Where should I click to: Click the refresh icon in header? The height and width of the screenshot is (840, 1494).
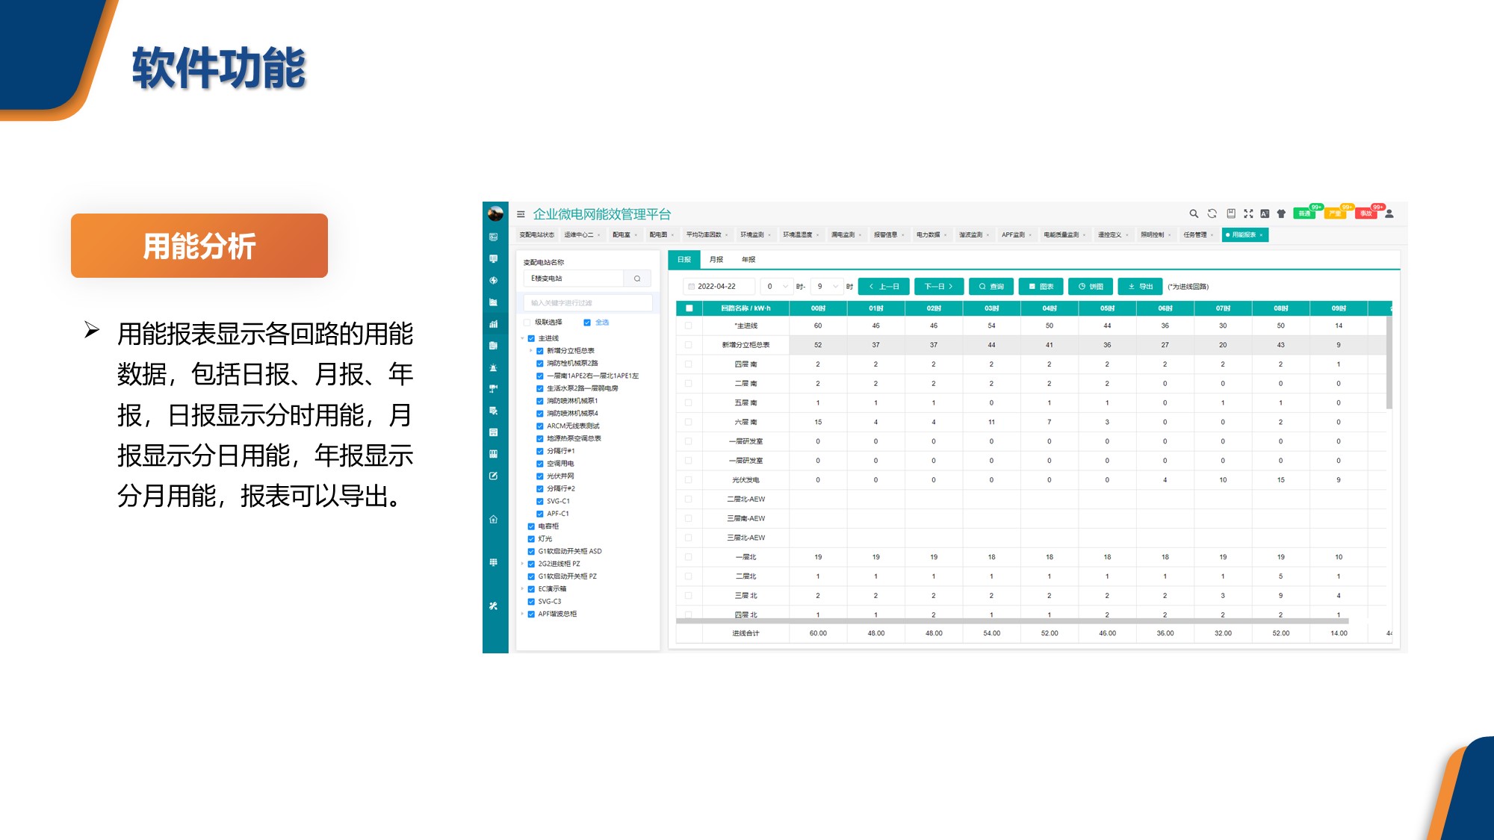(1212, 214)
